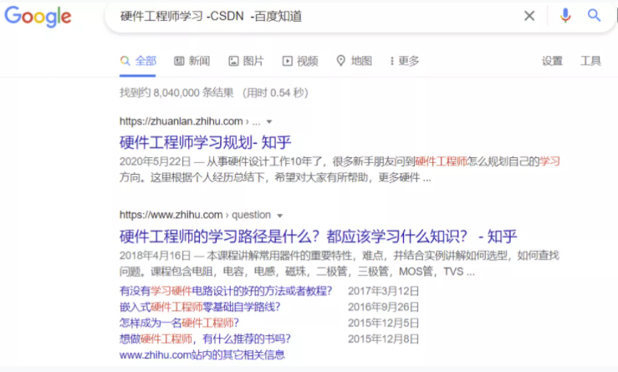Click the date 2015年12月8日
Image resolution: width=618 pixels, height=372 pixels.
[x=383, y=339]
